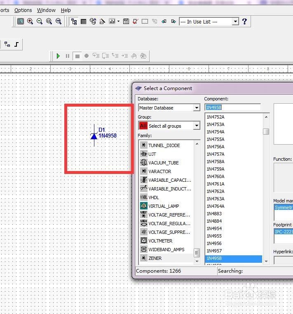Click the Step Into debug icon
The width and height of the screenshot is (293, 314).
(x=96, y=56)
